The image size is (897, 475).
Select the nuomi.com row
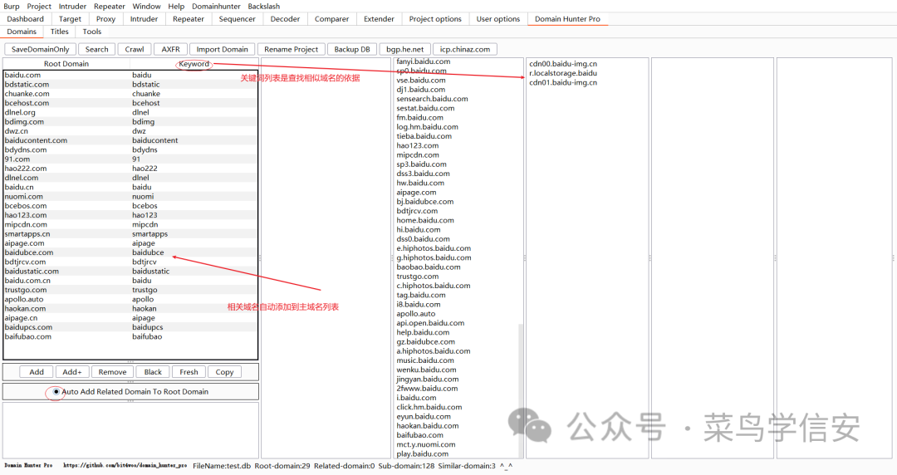tap(130, 196)
